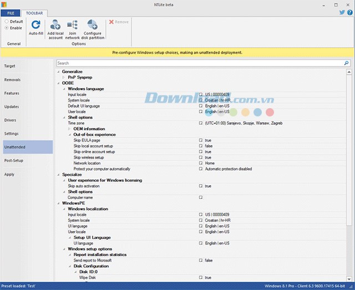Click the Auto-fill icon in ribbon

click(35, 25)
